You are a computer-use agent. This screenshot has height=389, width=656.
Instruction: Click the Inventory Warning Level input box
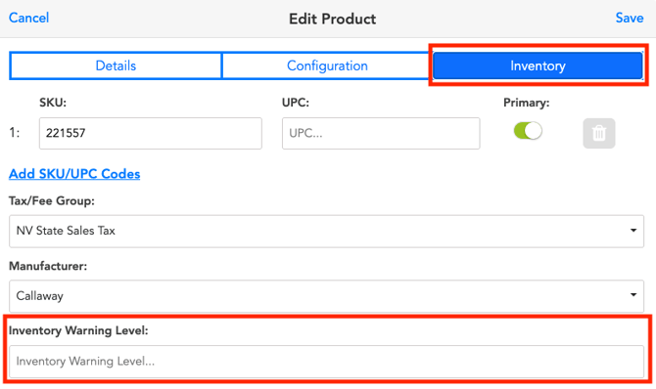(x=326, y=362)
